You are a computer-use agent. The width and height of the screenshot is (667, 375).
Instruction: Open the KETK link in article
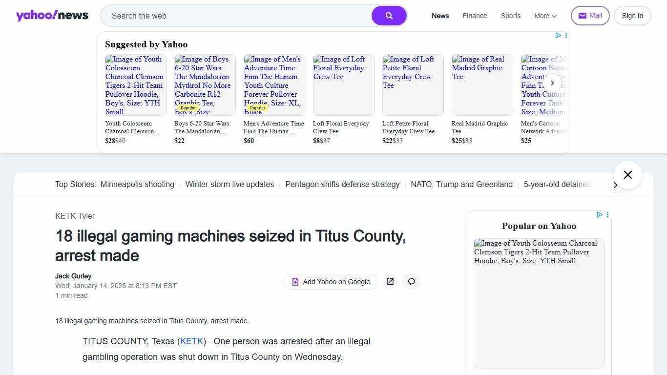pyautogui.click(x=191, y=341)
